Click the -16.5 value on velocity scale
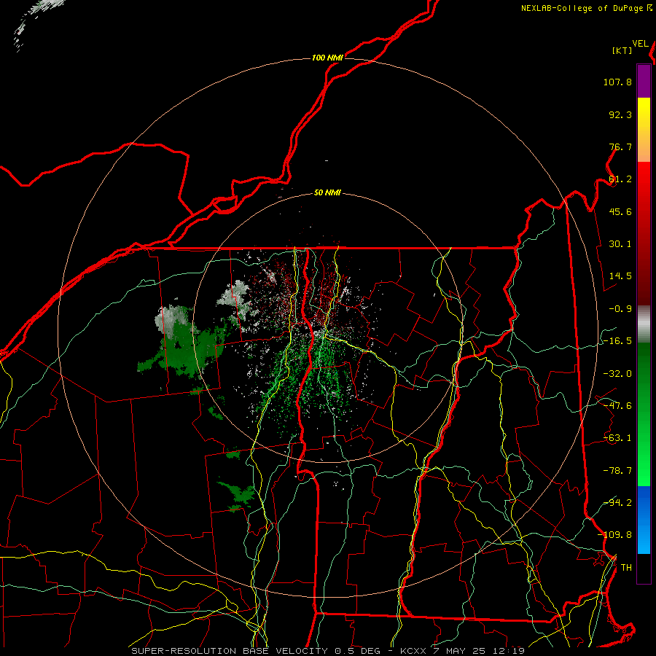Image resolution: width=656 pixels, height=656 pixels. [x=617, y=341]
